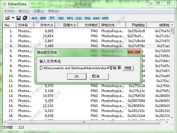
Task: Sort by the 文件大小 column header
Action: point(44,25)
